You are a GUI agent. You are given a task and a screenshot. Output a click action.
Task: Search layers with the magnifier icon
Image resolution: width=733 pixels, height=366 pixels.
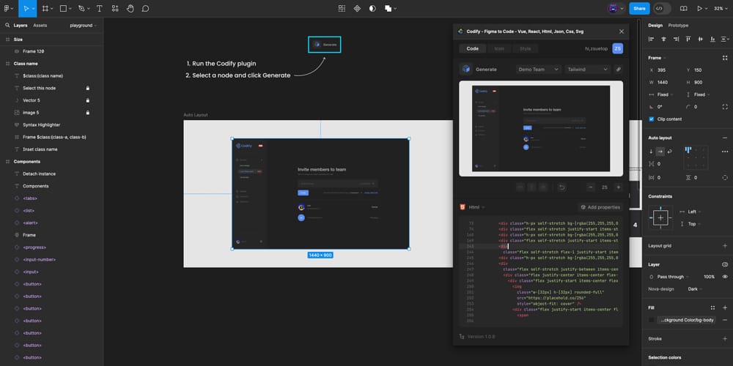pos(7,26)
